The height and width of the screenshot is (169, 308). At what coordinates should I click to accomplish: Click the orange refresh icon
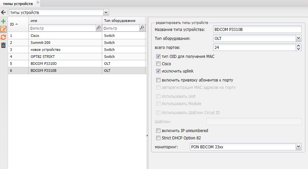click(3, 37)
